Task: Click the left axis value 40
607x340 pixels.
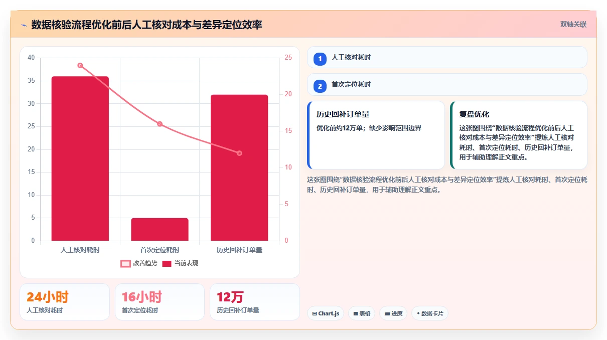Action: (x=31, y=58)
